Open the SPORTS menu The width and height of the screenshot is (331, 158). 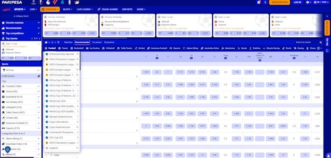[x=20, y=9]
